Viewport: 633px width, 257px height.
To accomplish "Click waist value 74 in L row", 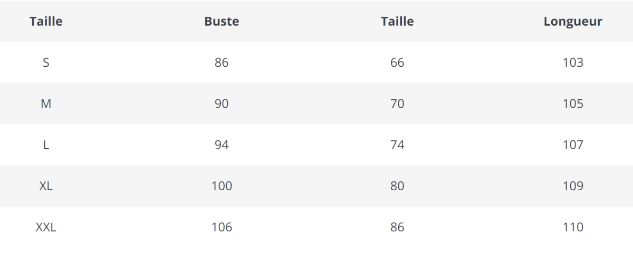I will point(397,145).
